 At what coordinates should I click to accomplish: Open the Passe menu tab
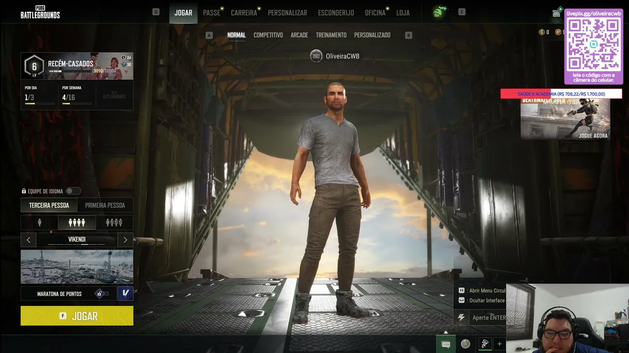[x=212, y=13]
